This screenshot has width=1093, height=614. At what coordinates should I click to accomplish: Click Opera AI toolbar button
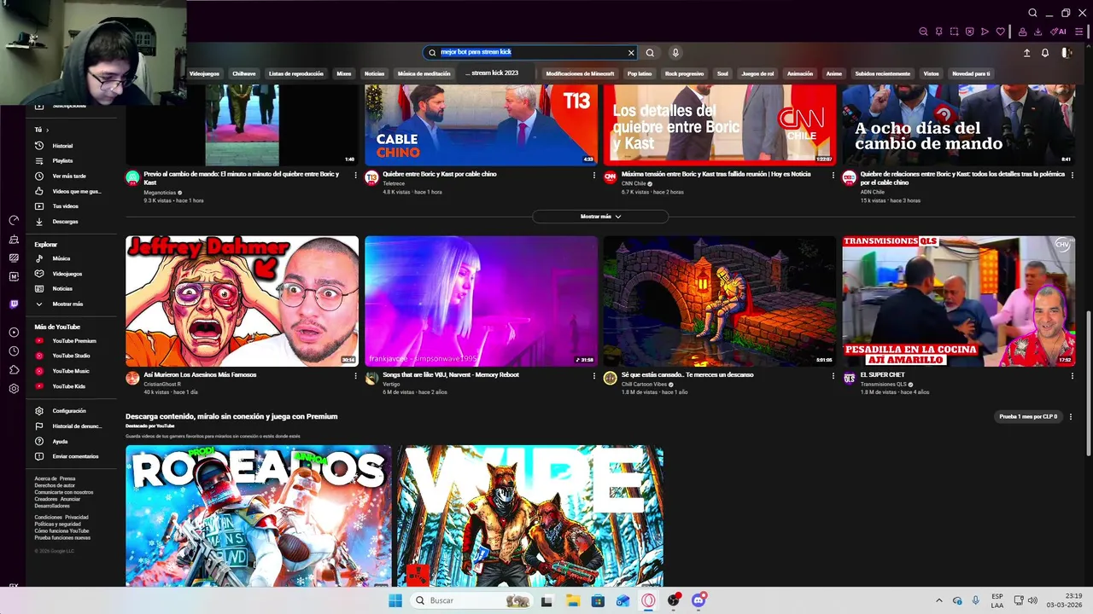pyautogui.click(x=1059, y=32)
